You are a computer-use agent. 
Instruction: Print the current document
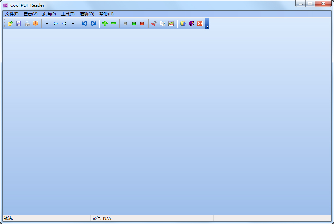[27, 24]
